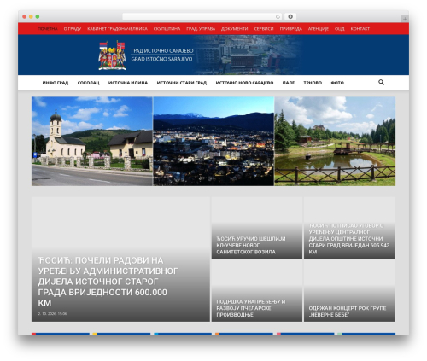Click the ГРАД ИСТОЧНО САРАЈЕВО site title

162,51
